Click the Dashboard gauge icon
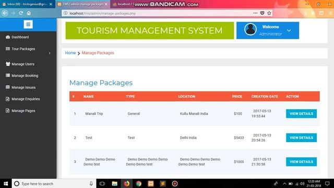The width and height of the screenshot is (334, 188). click(8, 37)
